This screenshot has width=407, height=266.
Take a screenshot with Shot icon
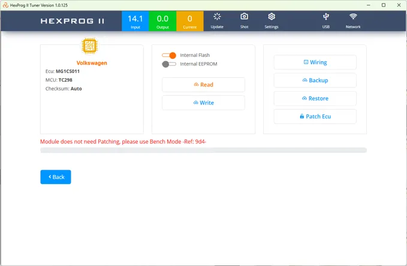pos(244,21)
